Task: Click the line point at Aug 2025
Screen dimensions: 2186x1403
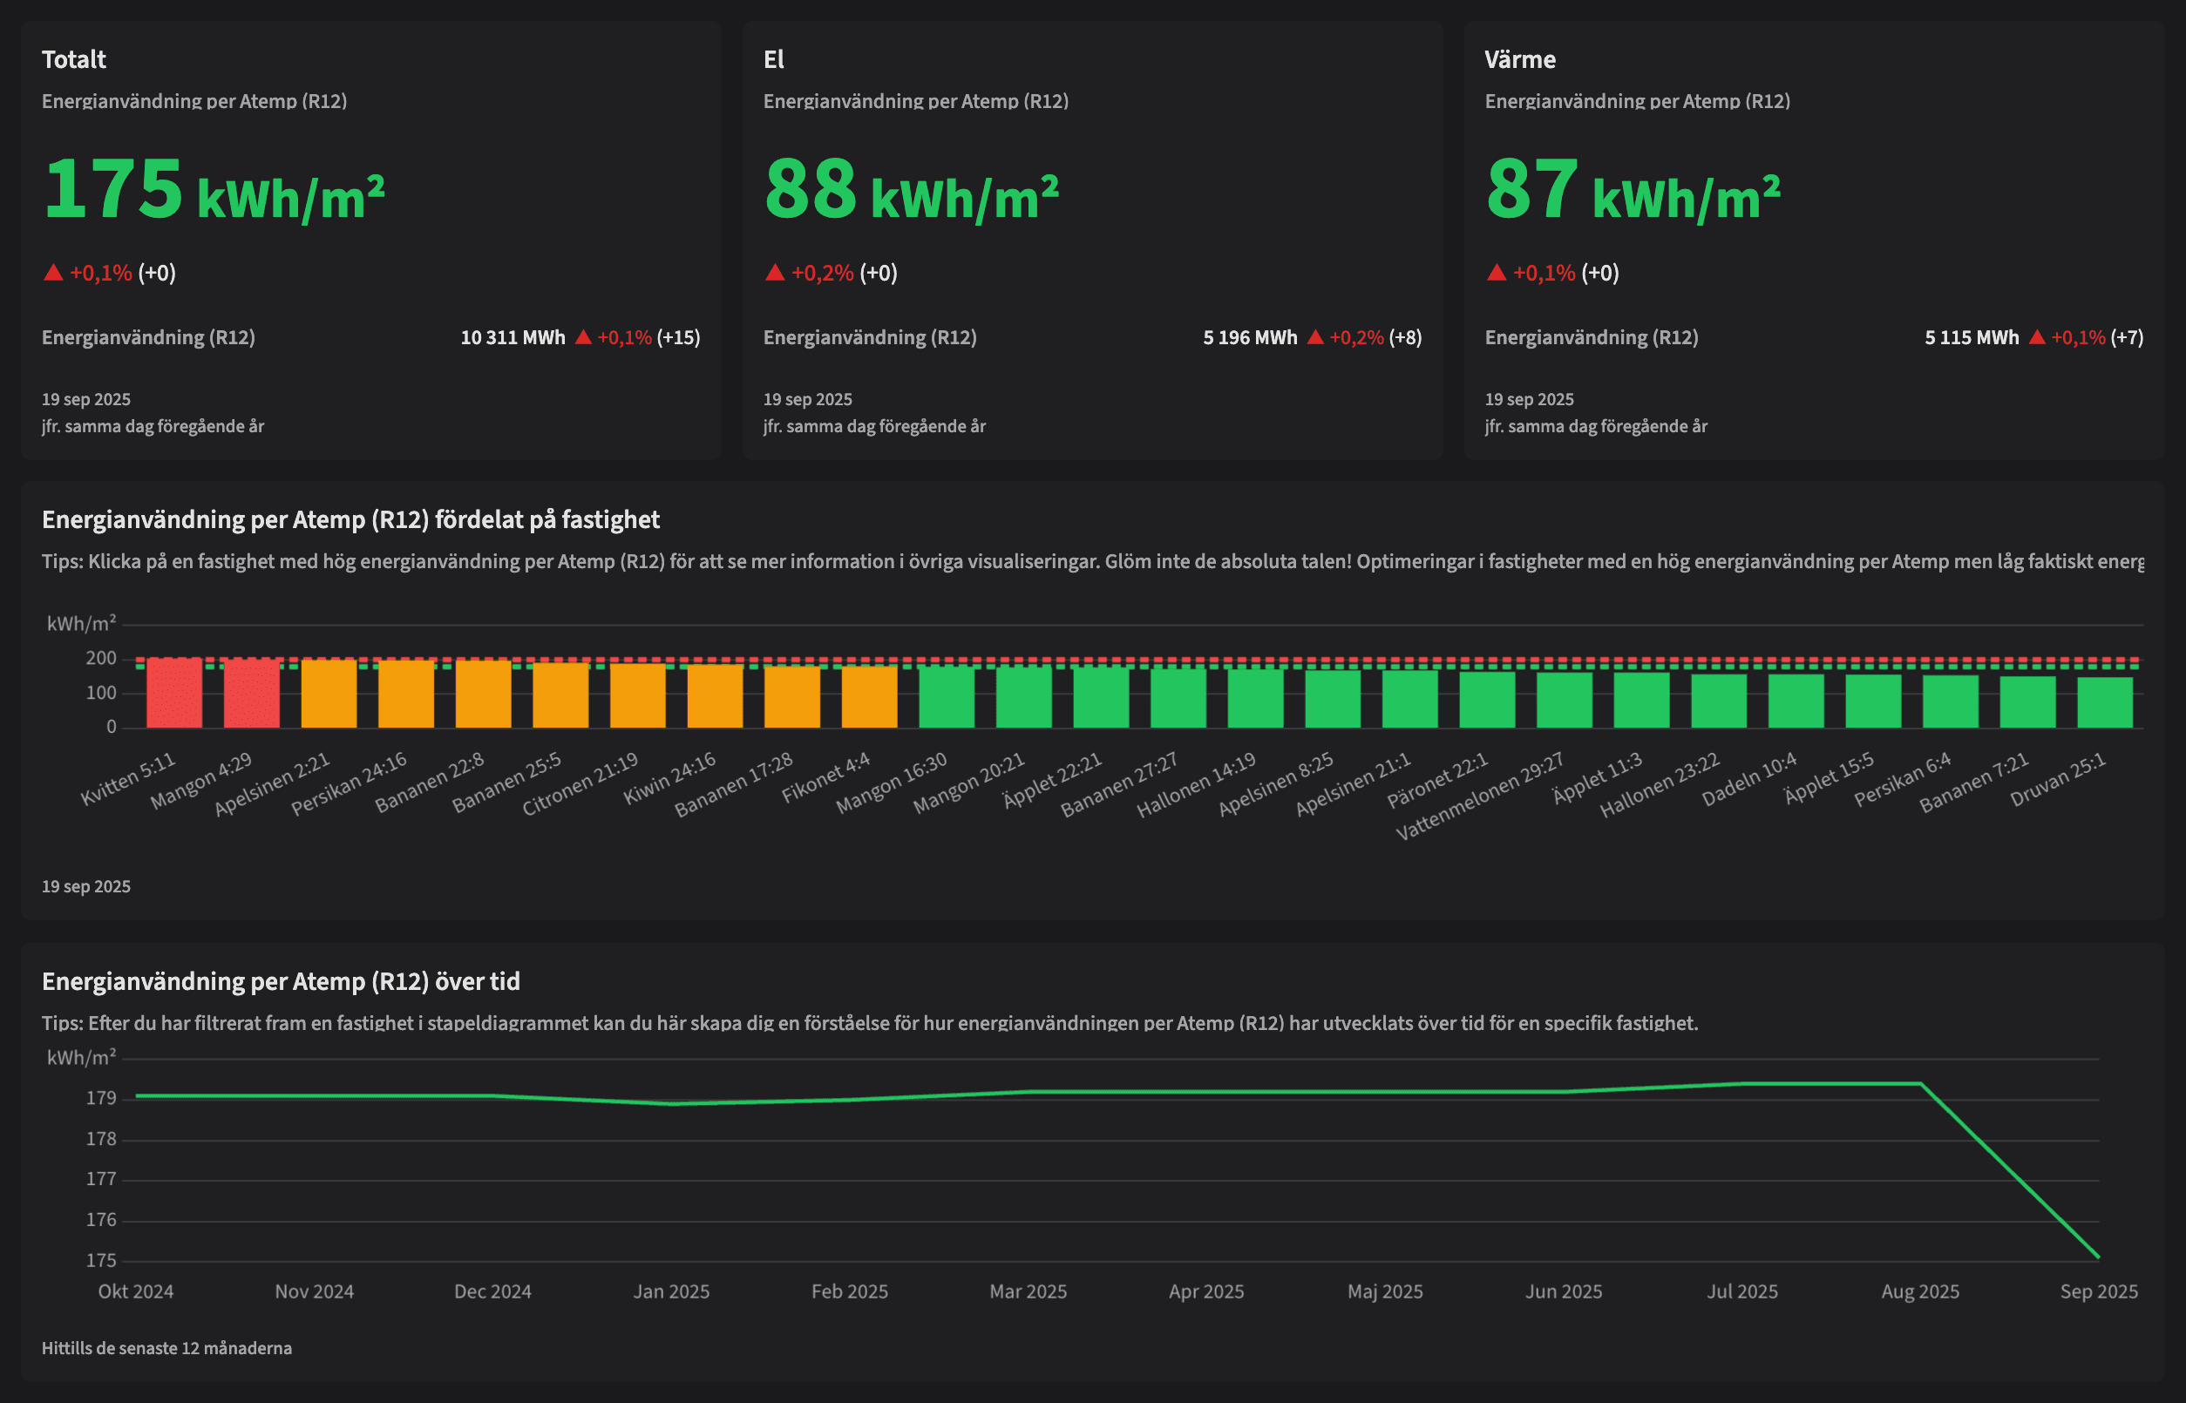Action: [1920, 1084]
